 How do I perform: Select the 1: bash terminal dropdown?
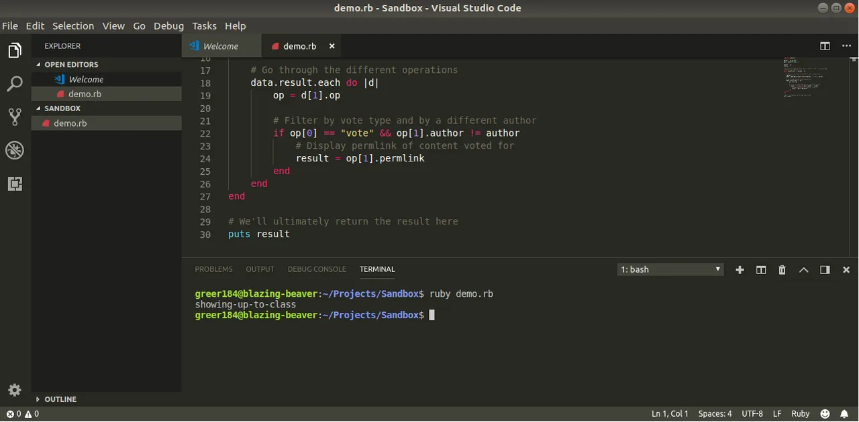670,269
